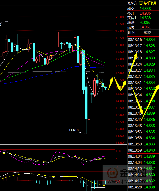This screenshot has height=191, width=159.
Task: Select tick row 08:13:17 at 14.828
Action: tap(141, 46)
